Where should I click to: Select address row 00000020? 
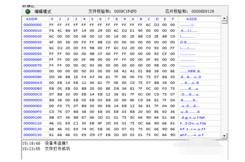[x=33, y=36]
